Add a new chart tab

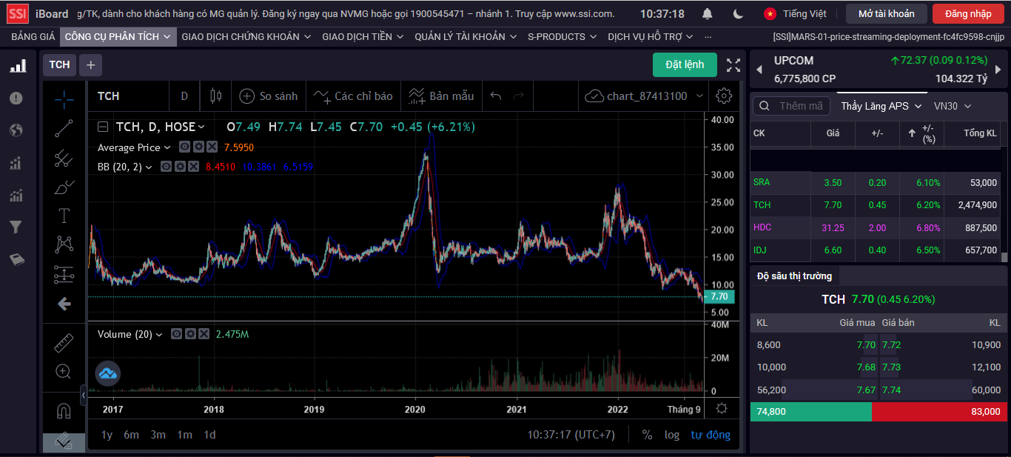(x=90, y=64)
